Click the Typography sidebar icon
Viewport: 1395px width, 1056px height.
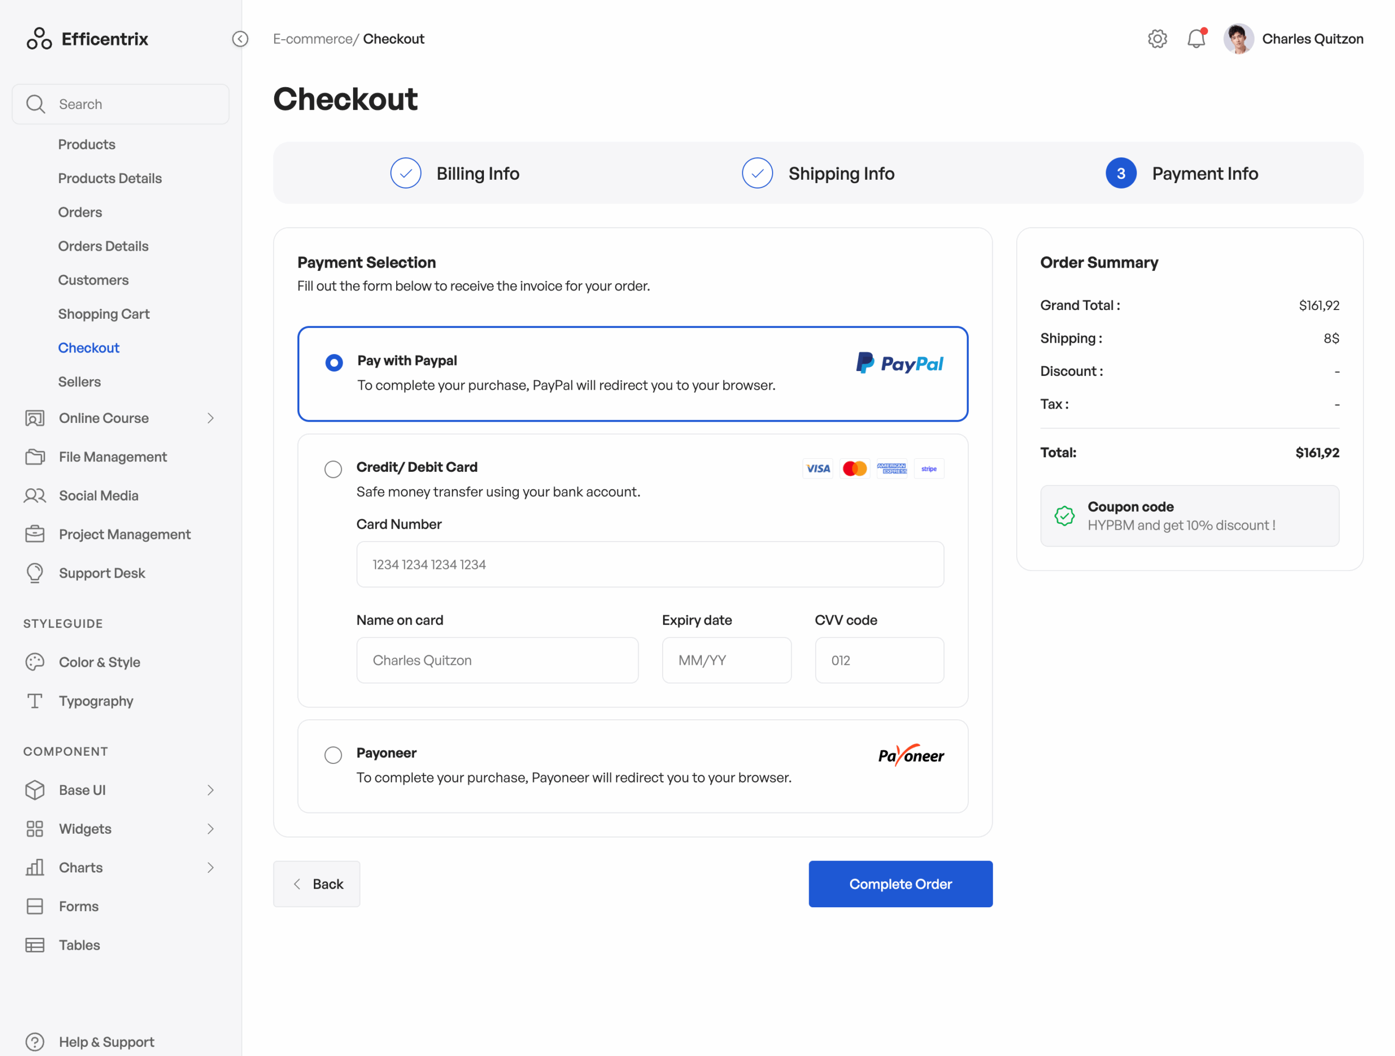click(35, 700)
